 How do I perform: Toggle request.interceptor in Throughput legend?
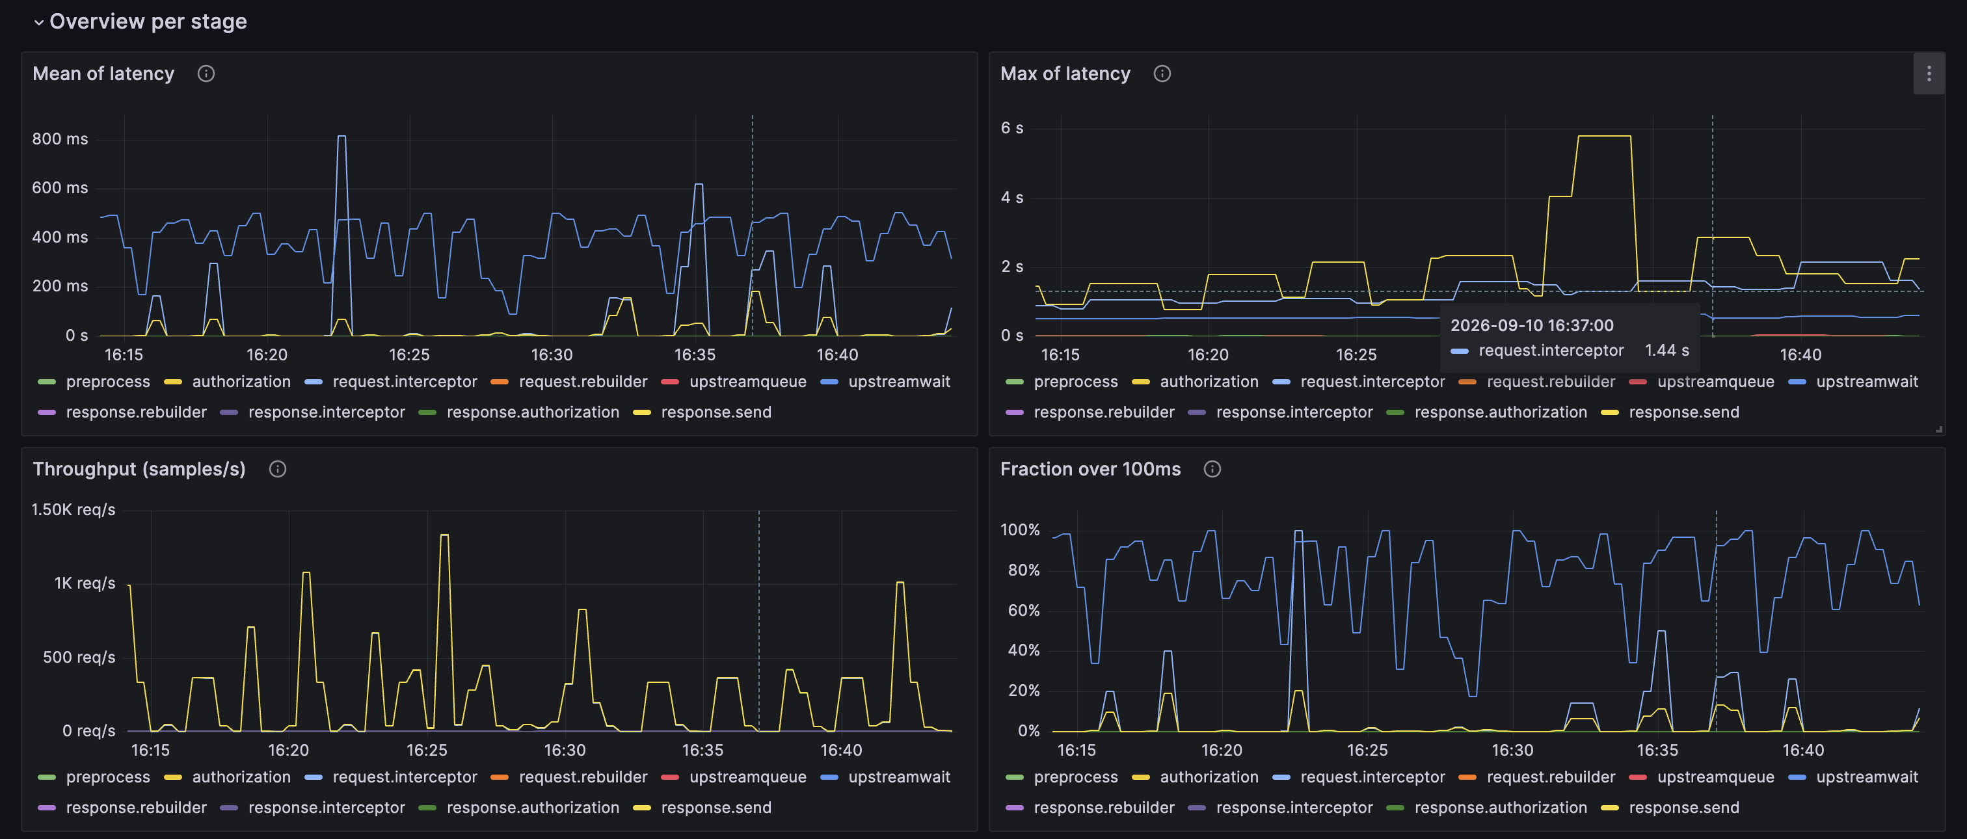(x=405, y=777)
